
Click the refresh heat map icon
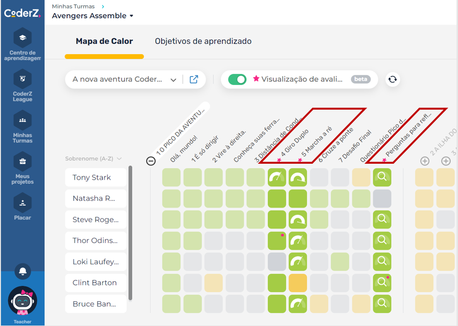(392, 80)
